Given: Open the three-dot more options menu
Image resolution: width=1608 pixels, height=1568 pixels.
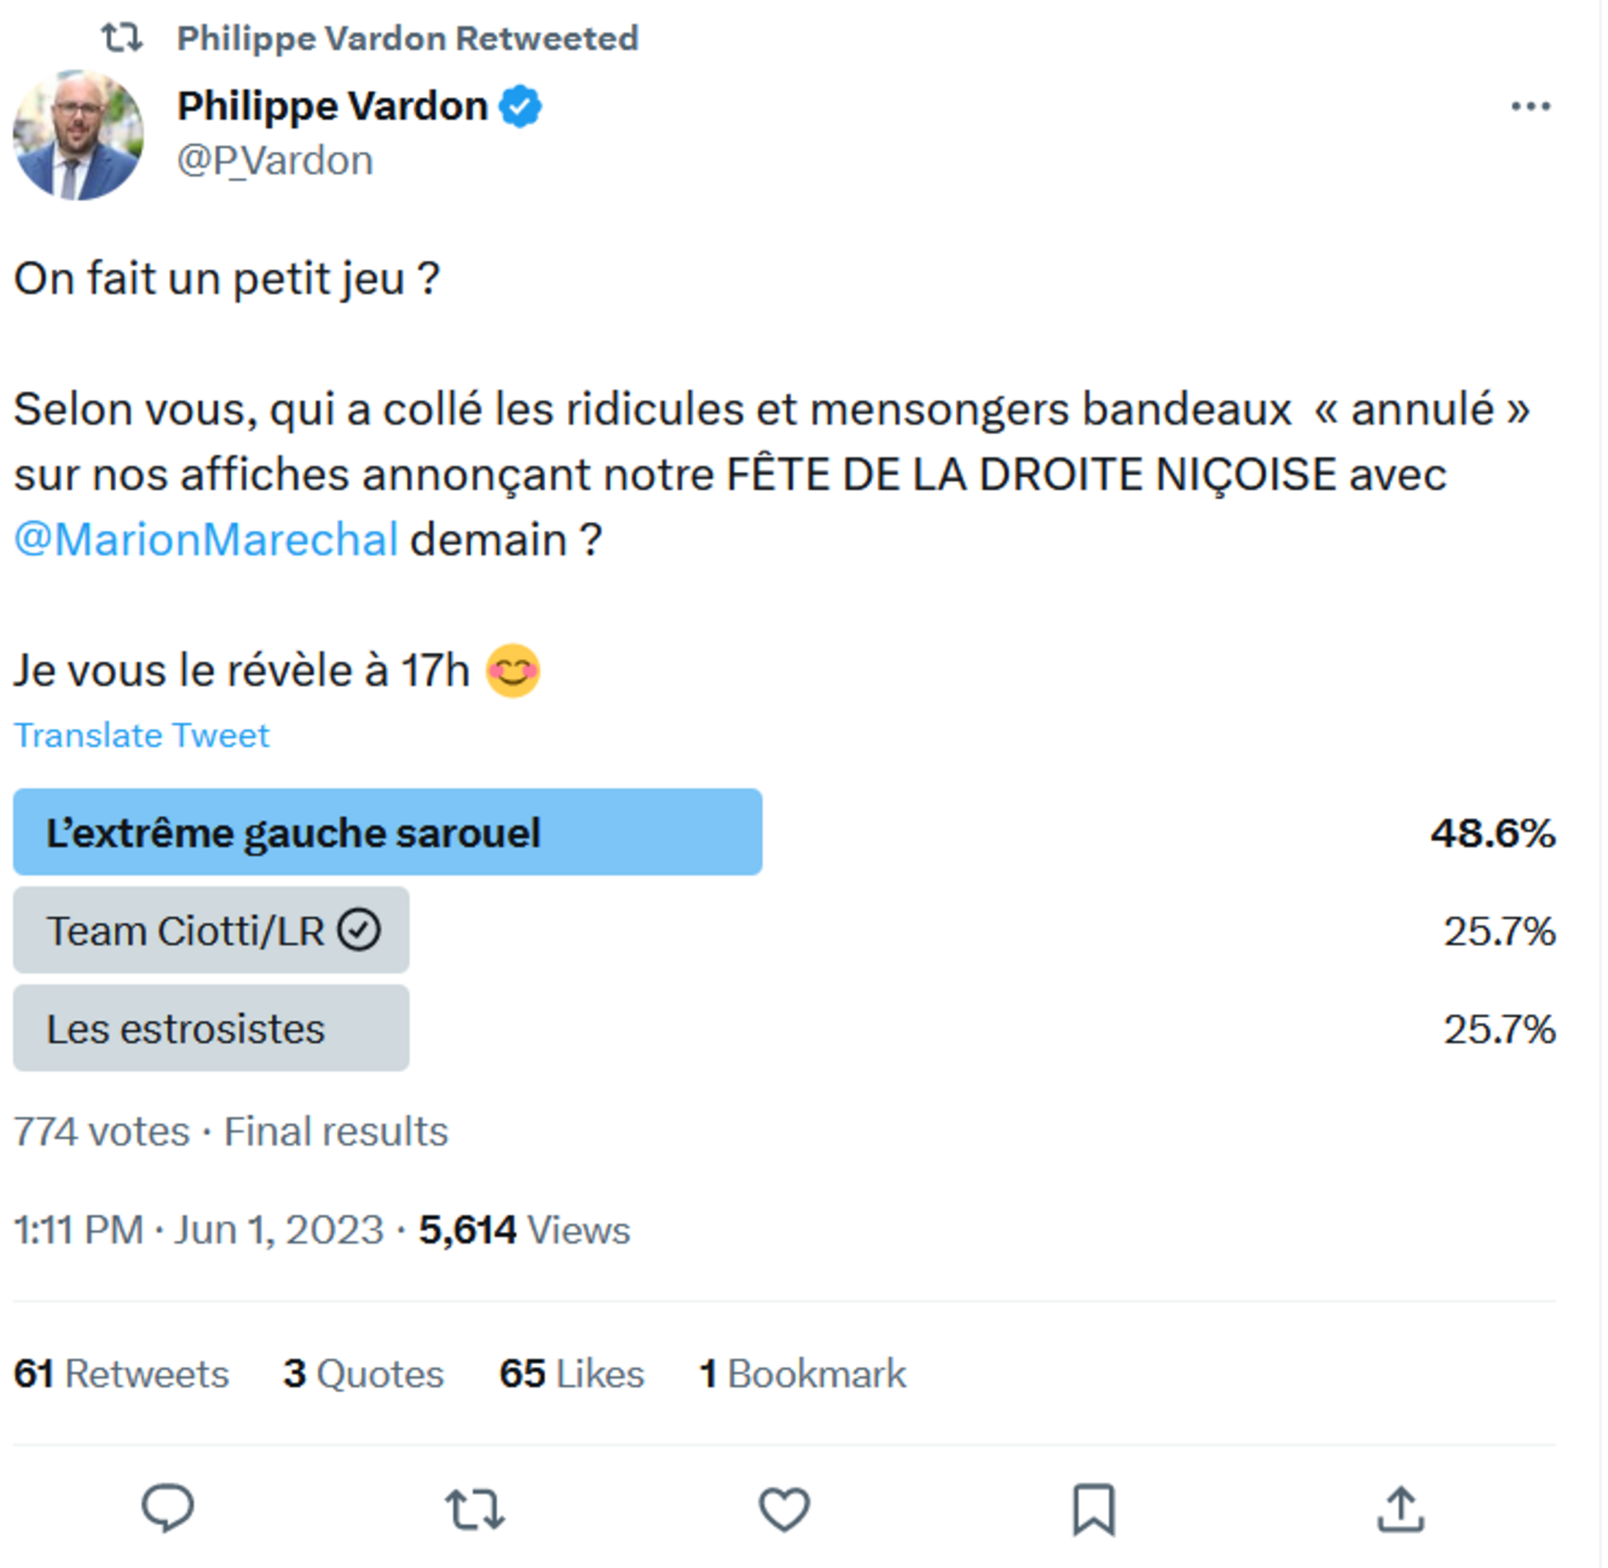Looking at the screenshot, I should click(1531, 106).
